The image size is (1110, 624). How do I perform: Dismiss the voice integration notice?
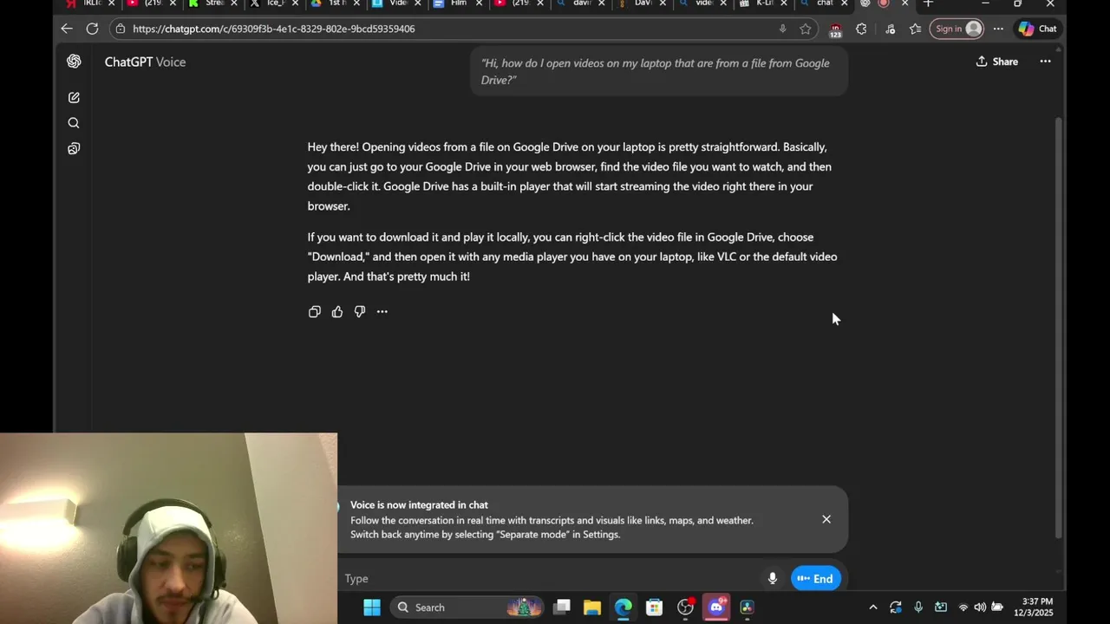(x=826, y=519)
